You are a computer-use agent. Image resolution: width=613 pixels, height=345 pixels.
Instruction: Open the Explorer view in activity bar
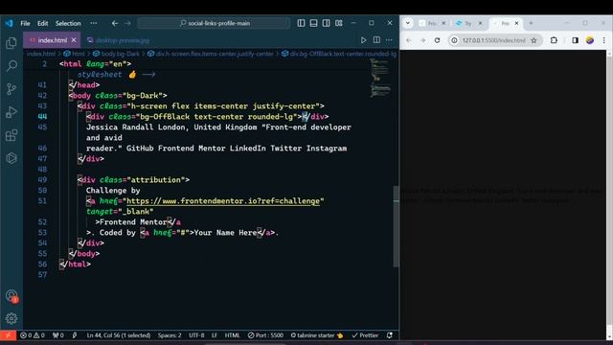[x=11, y=42]
